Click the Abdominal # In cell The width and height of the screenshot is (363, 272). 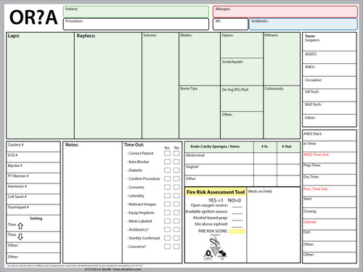(x=265, y=158)
